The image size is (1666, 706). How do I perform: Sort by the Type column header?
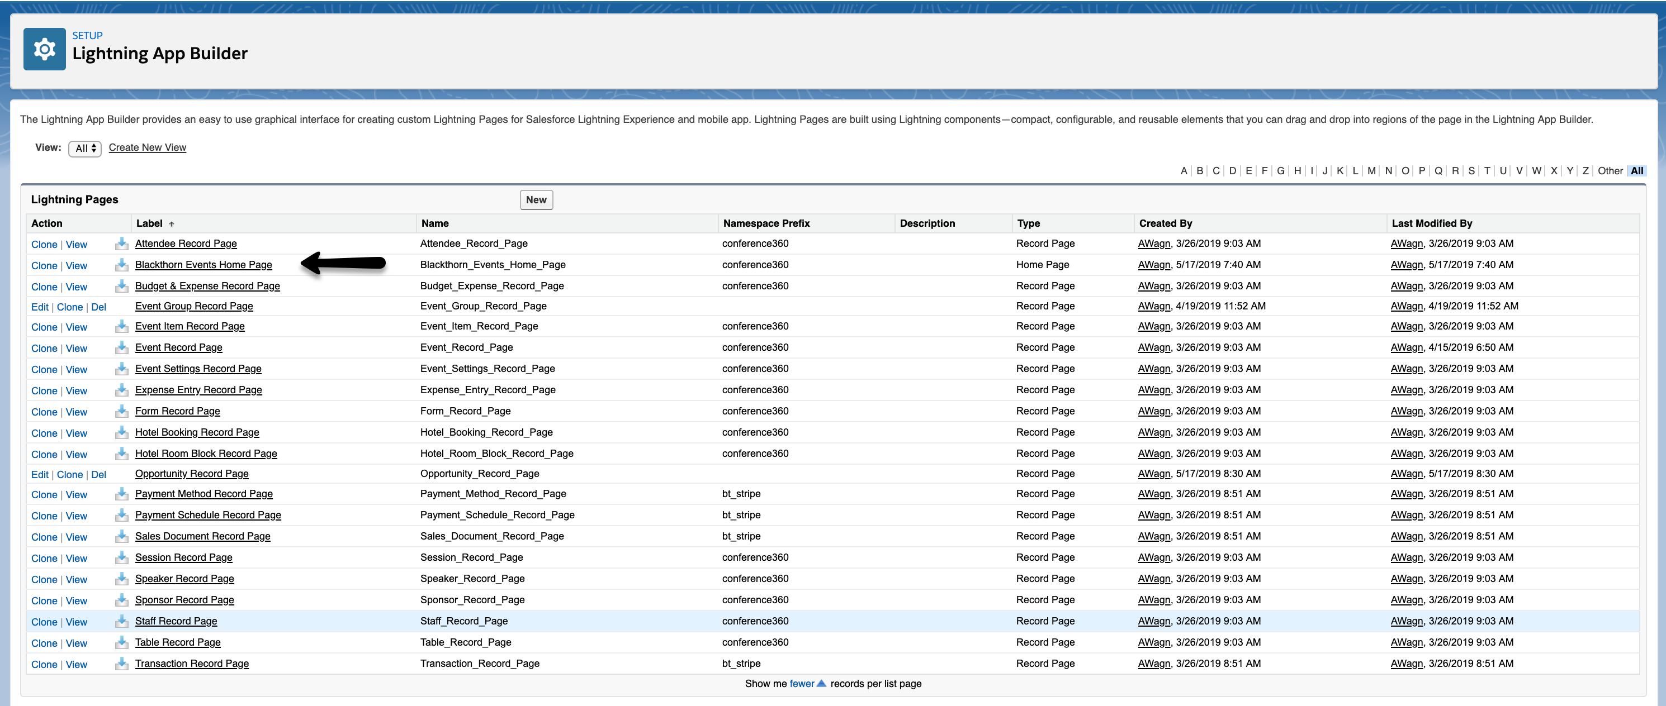click(x=1028, y=223)
